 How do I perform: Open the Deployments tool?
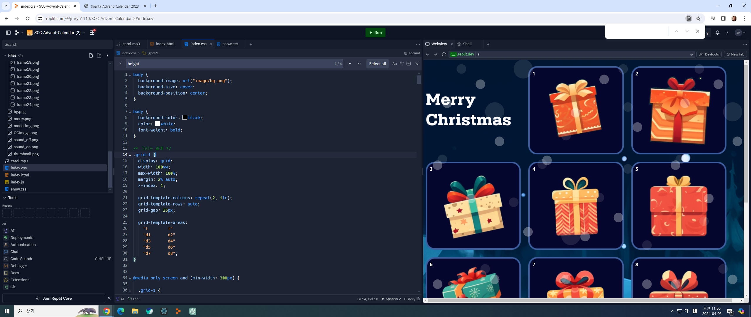tap(22, 238)
